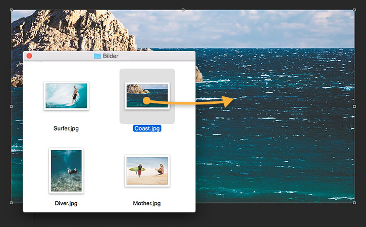Click the bottom-right transform corner handle
Viewport: 366px width, 227px height.
click(x=354, y=203)
